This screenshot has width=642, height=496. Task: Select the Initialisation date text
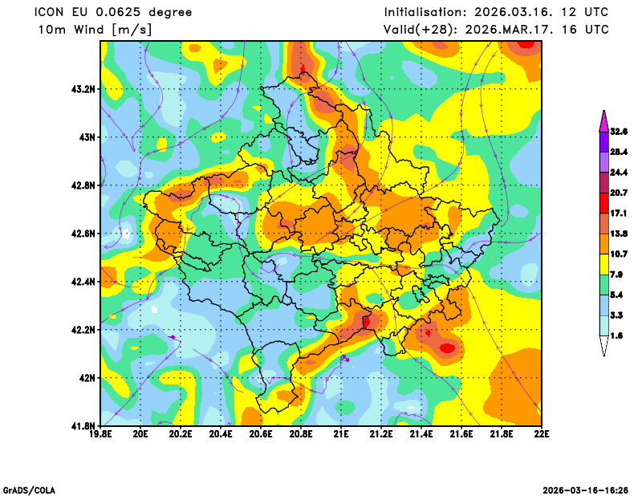coord(496,12)
